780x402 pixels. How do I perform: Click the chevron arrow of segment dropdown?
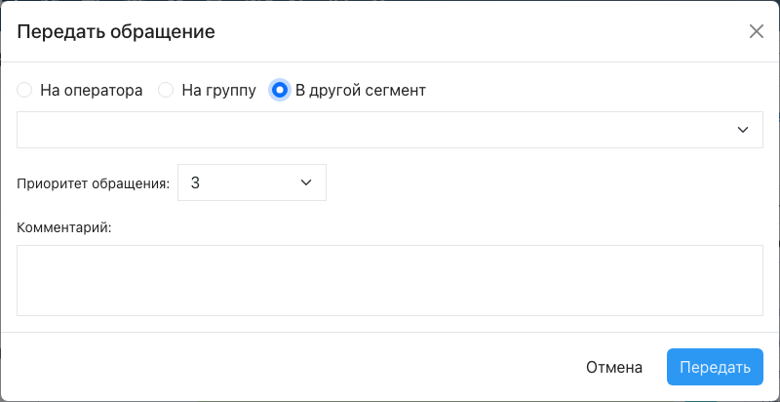click(743, 130)
